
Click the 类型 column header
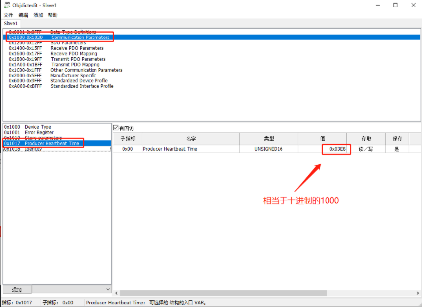pos(269,139)
